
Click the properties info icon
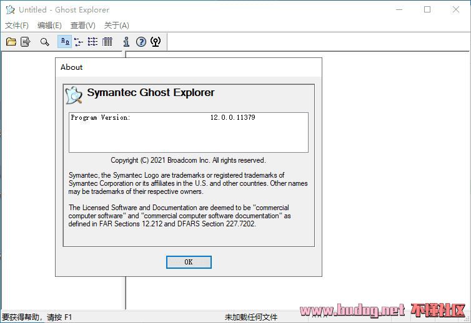click(x=126, y=42)
